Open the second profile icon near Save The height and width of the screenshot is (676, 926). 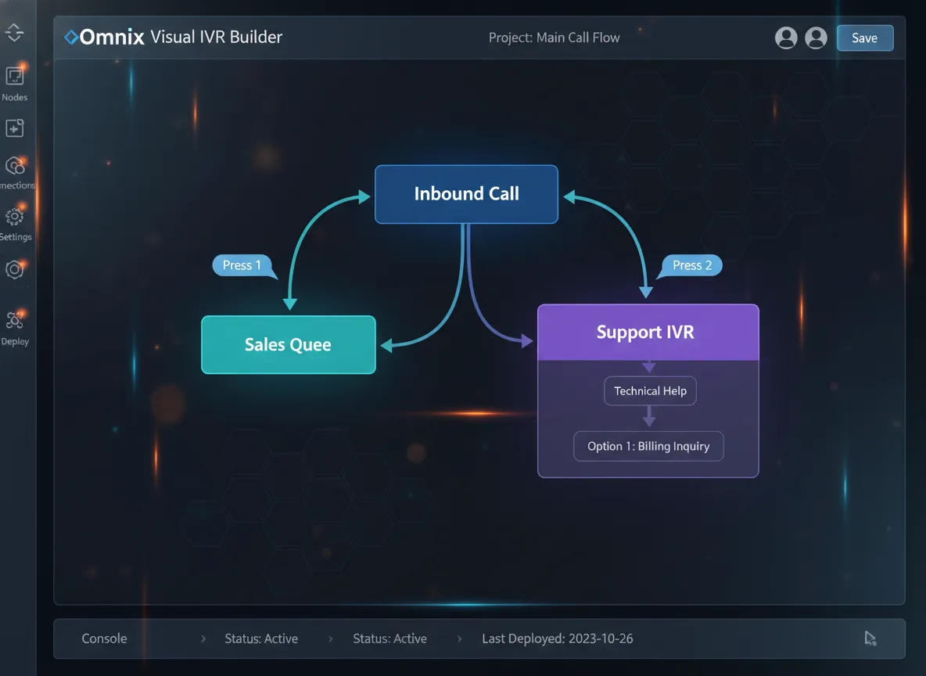(816, 37)
